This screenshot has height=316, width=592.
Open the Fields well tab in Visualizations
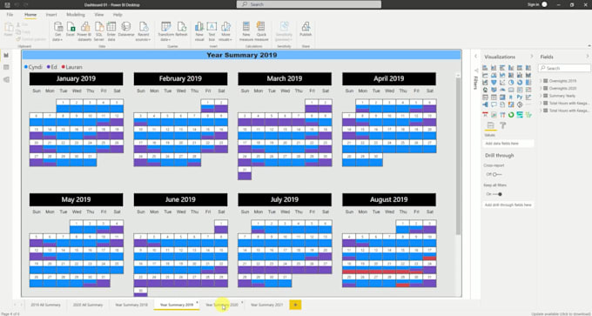490,125
